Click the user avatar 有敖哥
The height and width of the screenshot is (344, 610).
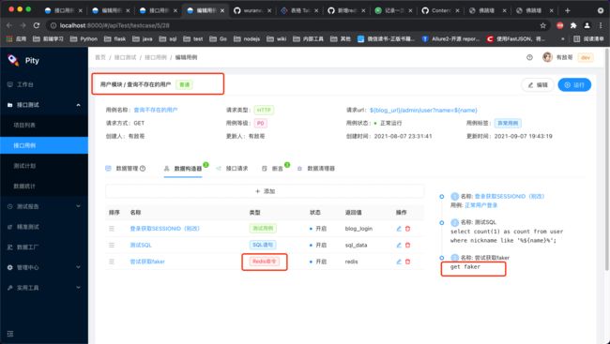point(547,57)
